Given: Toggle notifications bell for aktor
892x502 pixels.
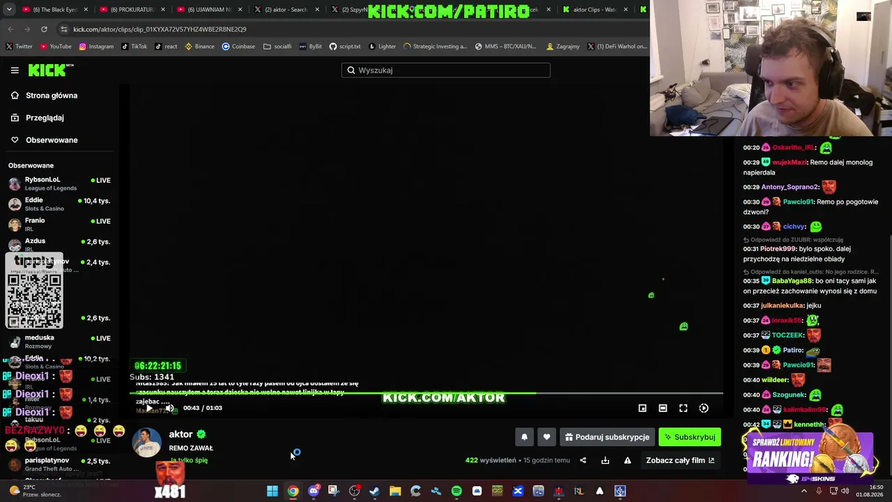Looking at the screenshot, I should [x=525, y=437].
